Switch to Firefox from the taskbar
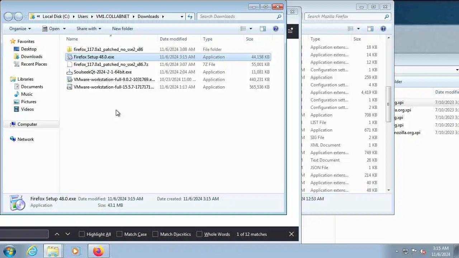The width and height of the screenshot is (459, 258). (x=98, y=251)
